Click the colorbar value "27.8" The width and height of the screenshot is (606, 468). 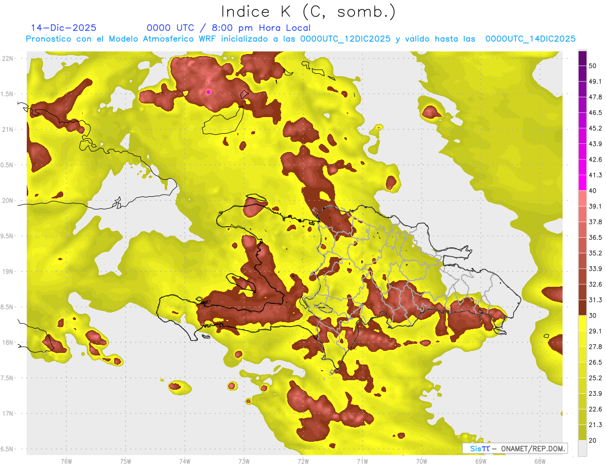595,347
